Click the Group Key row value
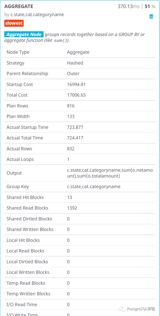This screenshot has height=316, width=160. (x=94, y=187)
